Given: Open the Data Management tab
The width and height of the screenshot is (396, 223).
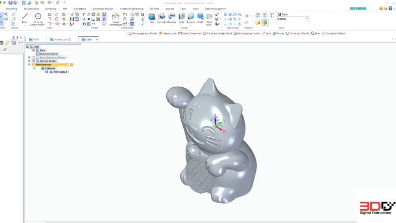Looking at the screenshot, I should point(215,8).
